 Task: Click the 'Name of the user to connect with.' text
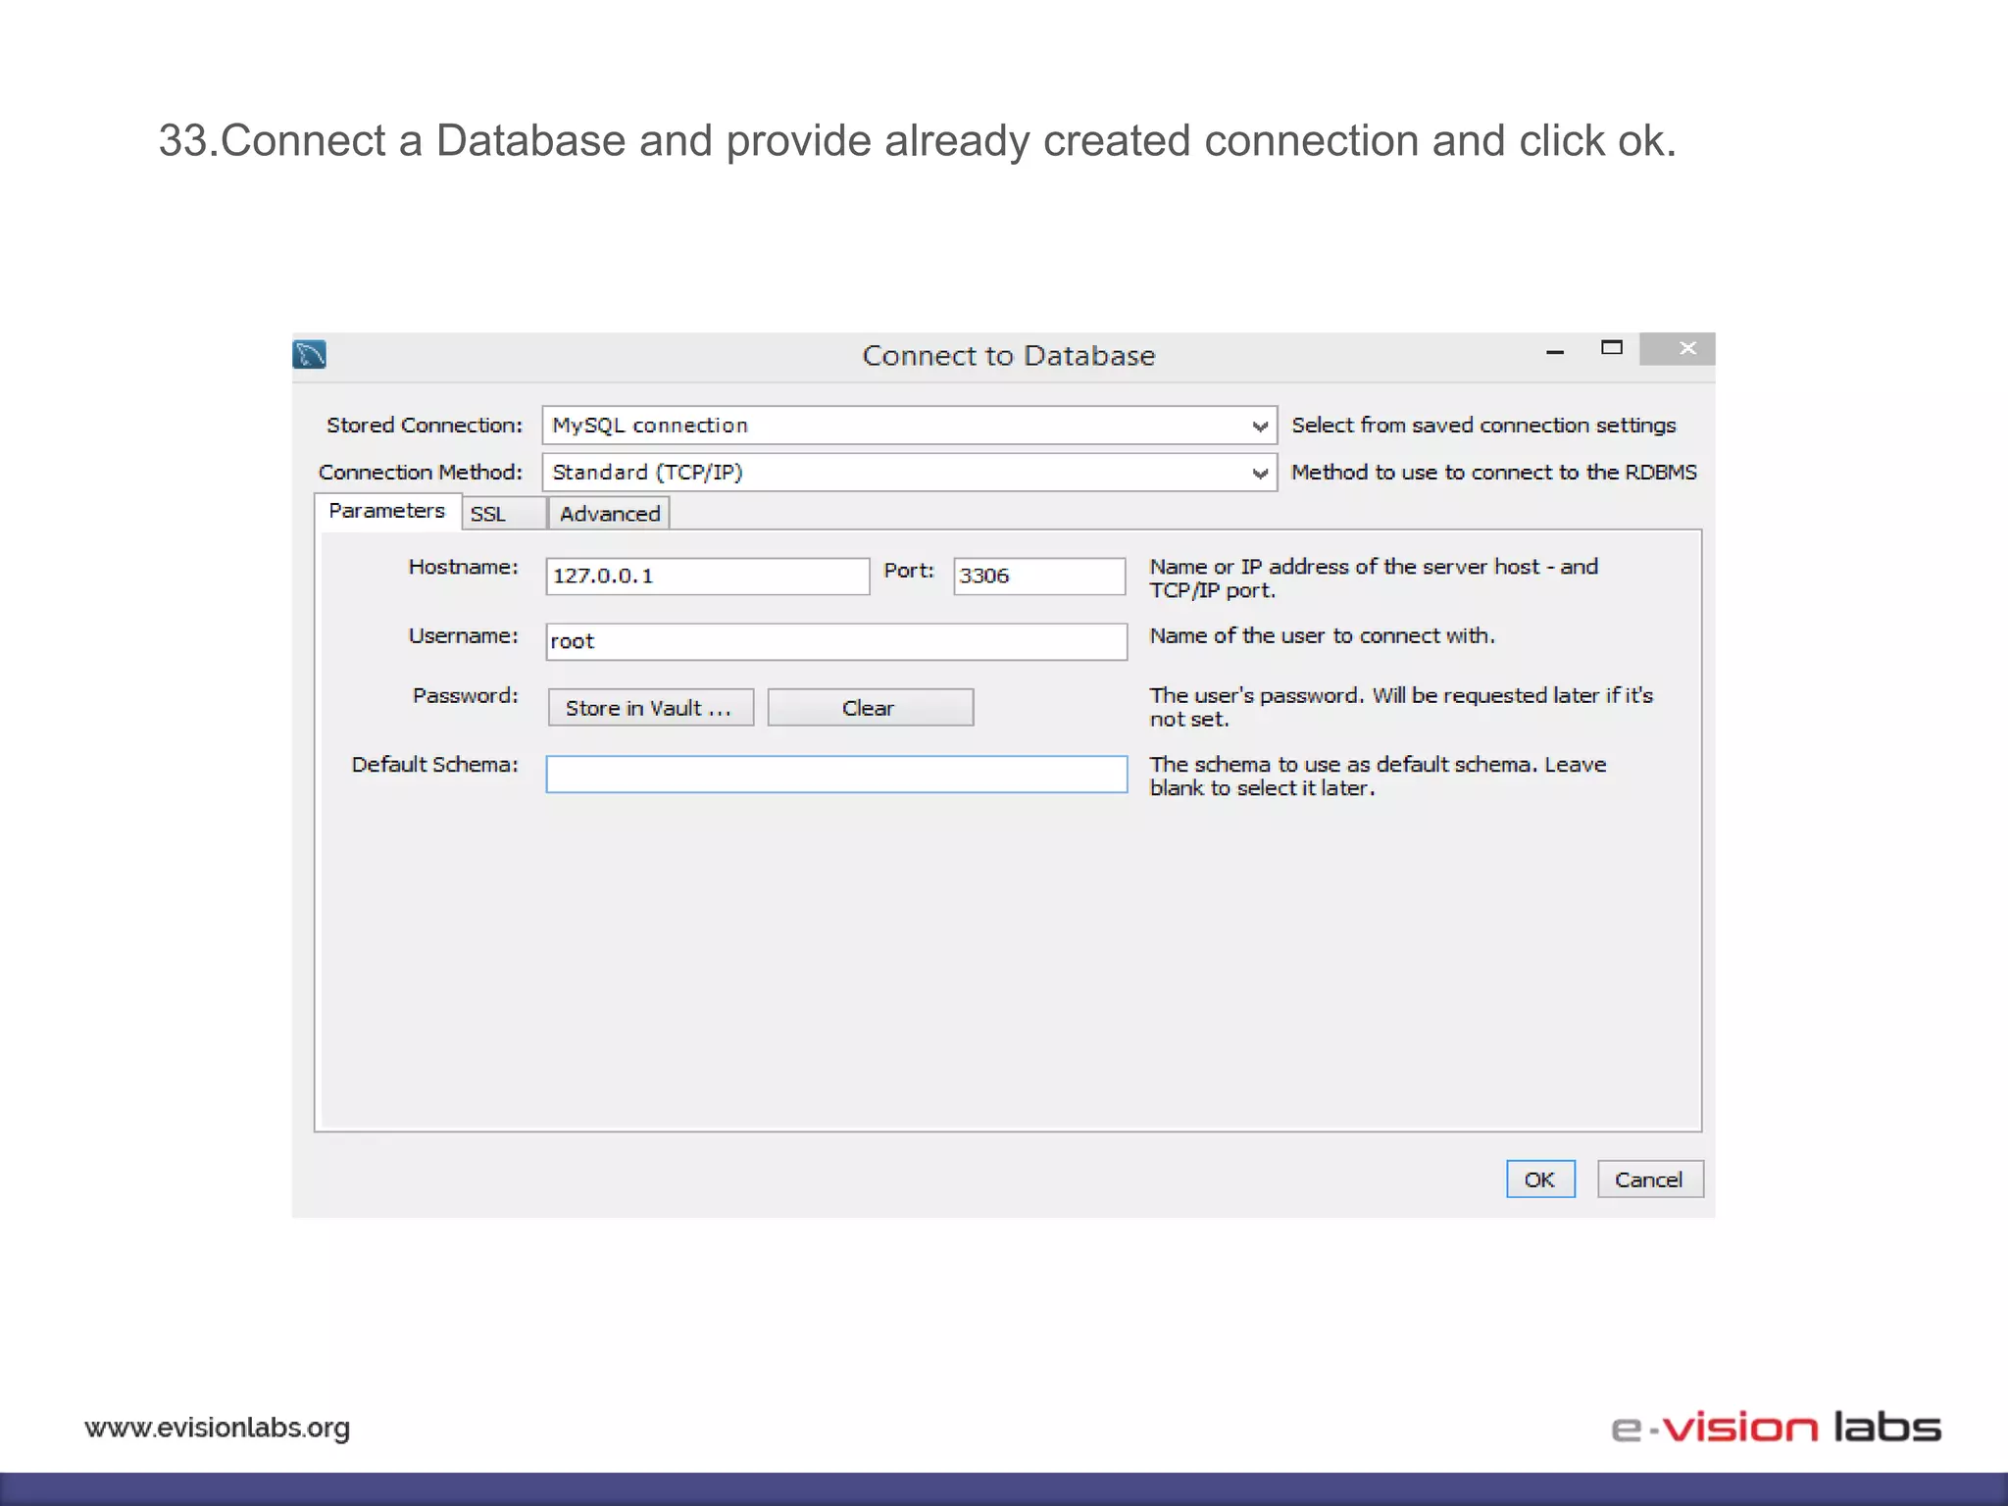point(1322,636)
